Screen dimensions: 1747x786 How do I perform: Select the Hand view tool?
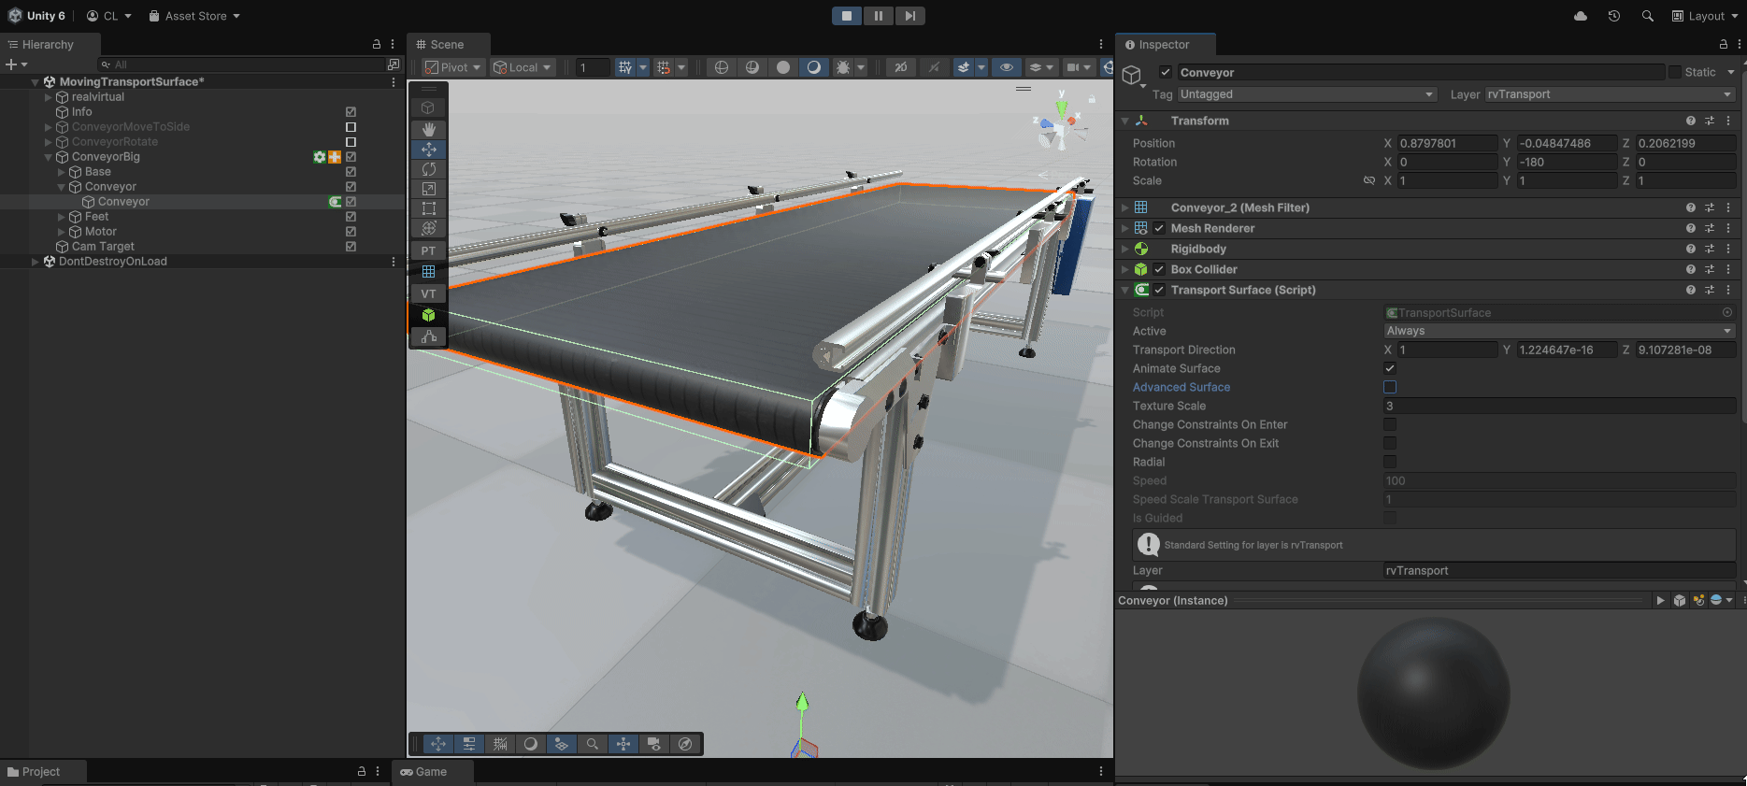428,129
